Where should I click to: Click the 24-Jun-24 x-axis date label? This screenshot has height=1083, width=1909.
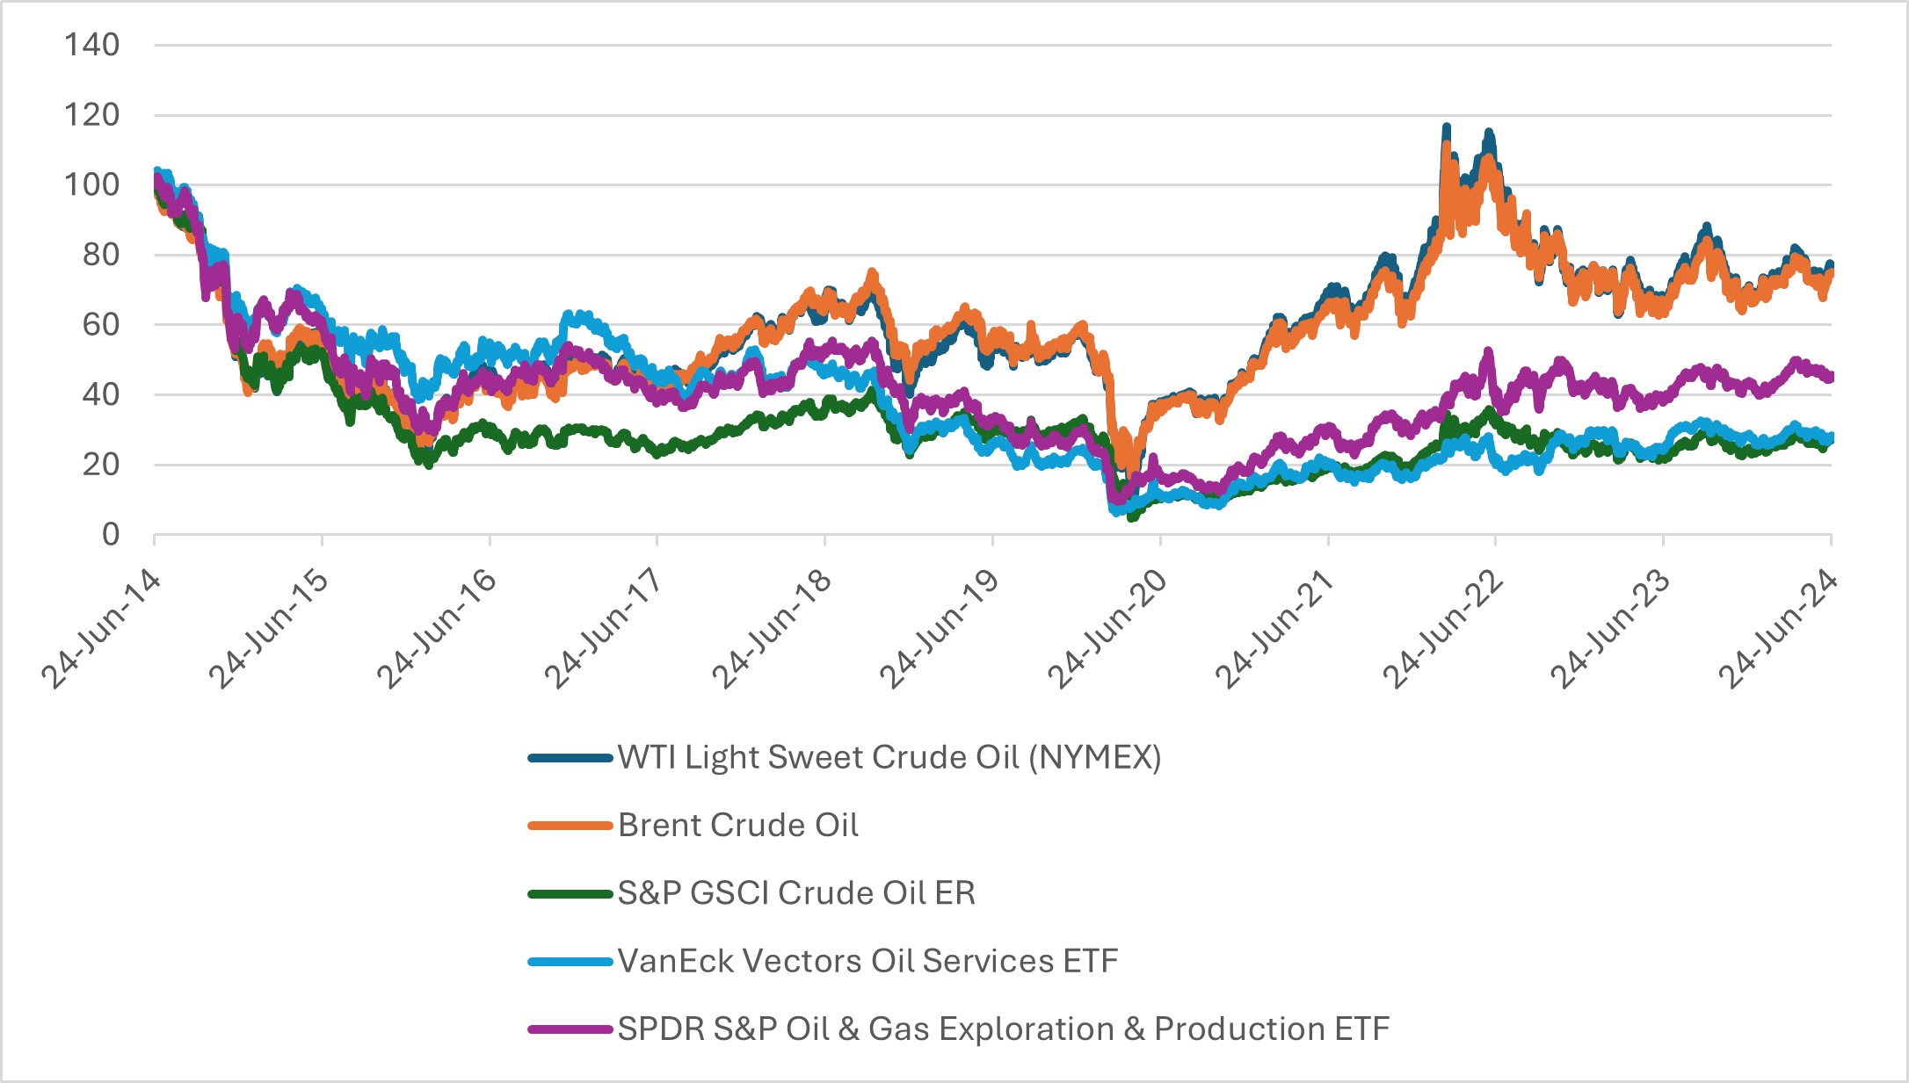tap(1778, 629)
